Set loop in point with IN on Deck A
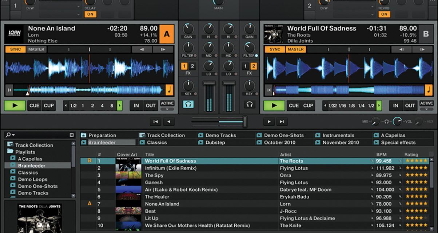438x233 pixels. coord(136,106)
